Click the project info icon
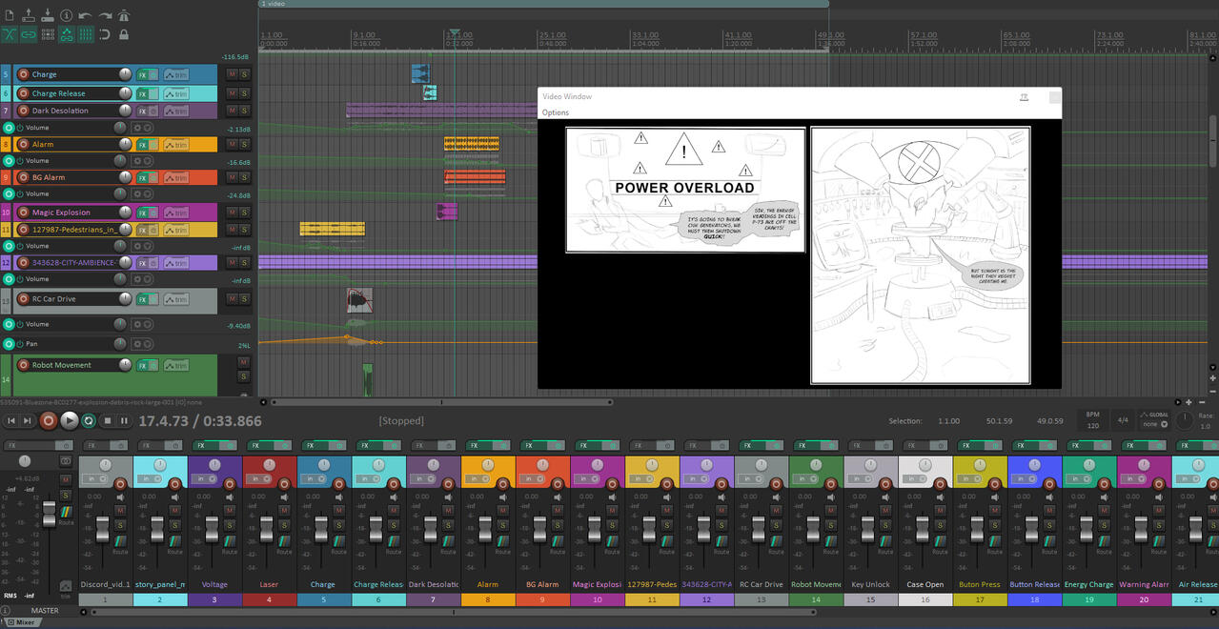This screenshot has width=1219, height=629. tap(66, 15)
